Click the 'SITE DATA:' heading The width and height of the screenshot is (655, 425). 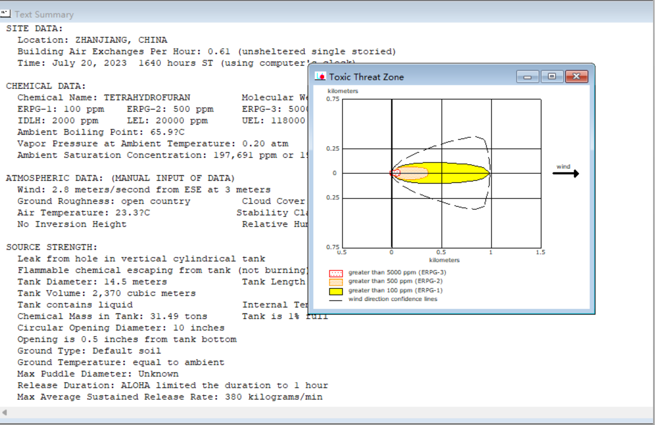point(35,29)
